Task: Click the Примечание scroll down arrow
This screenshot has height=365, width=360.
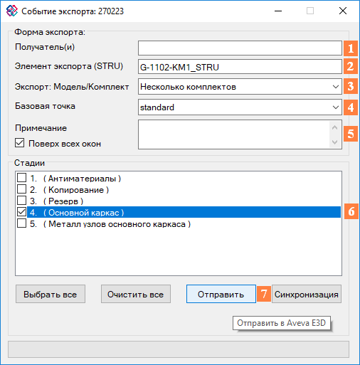Action: coord(334,142)
